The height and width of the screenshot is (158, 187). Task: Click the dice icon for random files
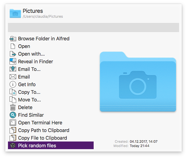13,145
